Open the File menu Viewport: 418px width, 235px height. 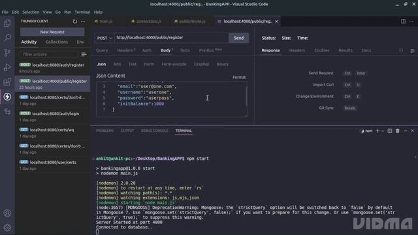(5, 12)
